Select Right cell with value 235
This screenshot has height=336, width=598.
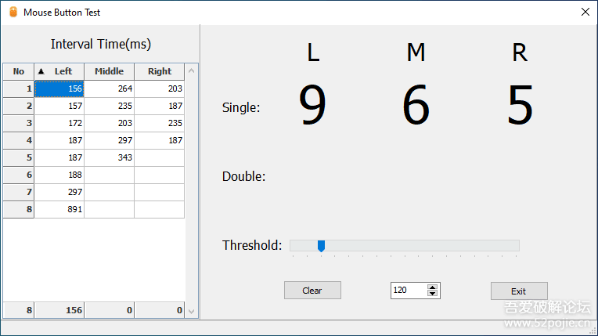tap(160, 123)
